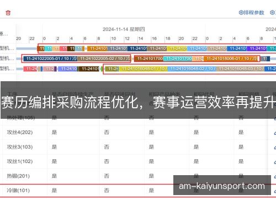Click the 16 hour mark on the timeline
This screenshot has width=276, height=200.
[x=154, y=39]
